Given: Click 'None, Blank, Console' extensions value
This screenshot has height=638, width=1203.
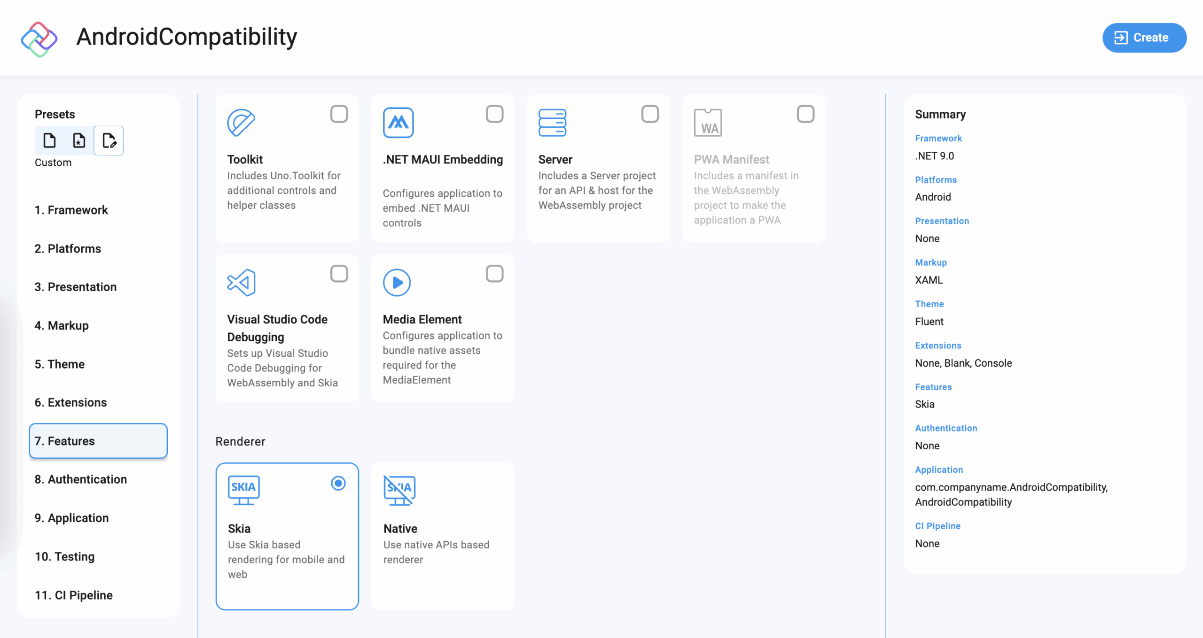Looking at the screenshot, I should click(x=963, y=363).
